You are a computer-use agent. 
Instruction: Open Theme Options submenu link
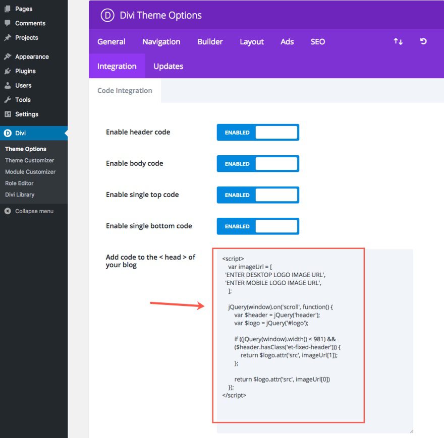(26, 149)
